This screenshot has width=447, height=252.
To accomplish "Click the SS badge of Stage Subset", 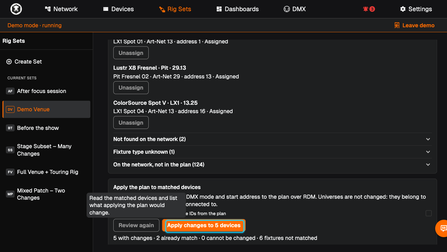I will 10,150.
